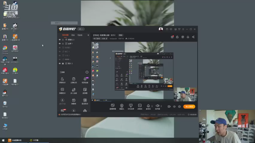Mute the 麦克风 microphone icon
Screen dimensions: 255x143
tap(148, 106)
